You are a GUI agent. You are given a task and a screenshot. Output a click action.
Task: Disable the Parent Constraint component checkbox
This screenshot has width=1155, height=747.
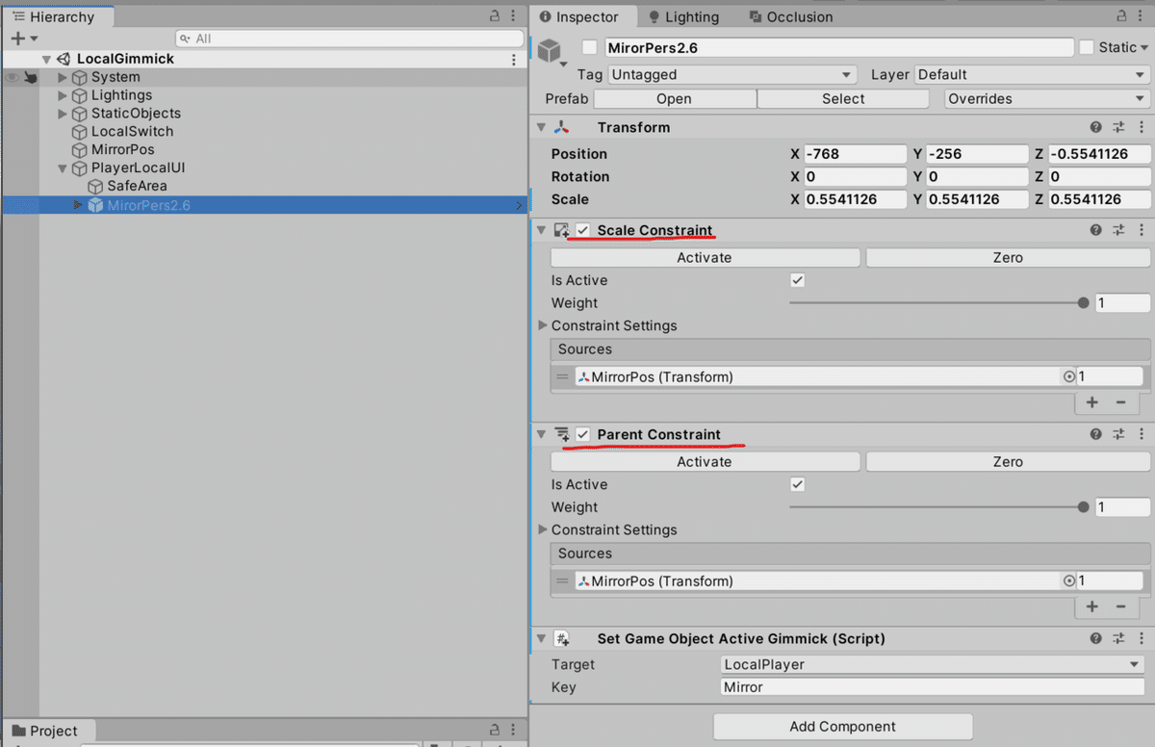coord(583,434)
